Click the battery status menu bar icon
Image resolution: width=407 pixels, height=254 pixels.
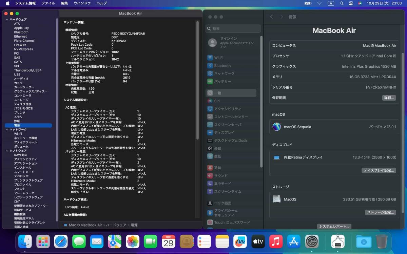coord(308,3)
